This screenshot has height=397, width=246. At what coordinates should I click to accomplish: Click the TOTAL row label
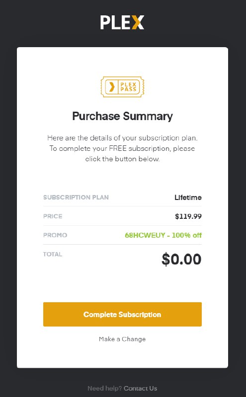coord(53,254)
